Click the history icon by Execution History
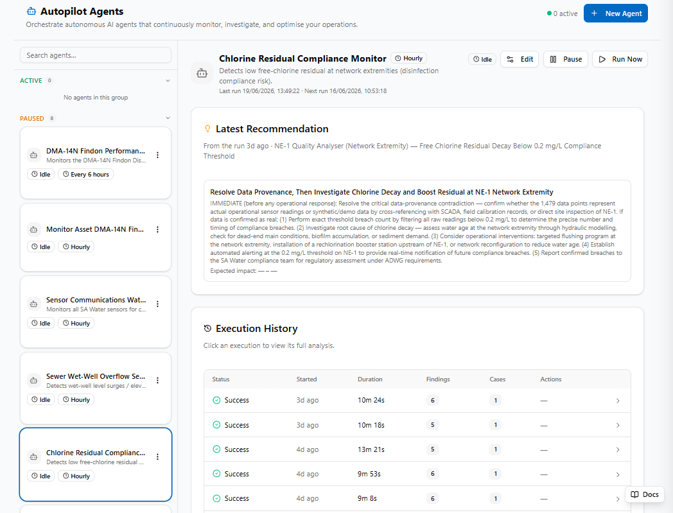 point(207,328)
